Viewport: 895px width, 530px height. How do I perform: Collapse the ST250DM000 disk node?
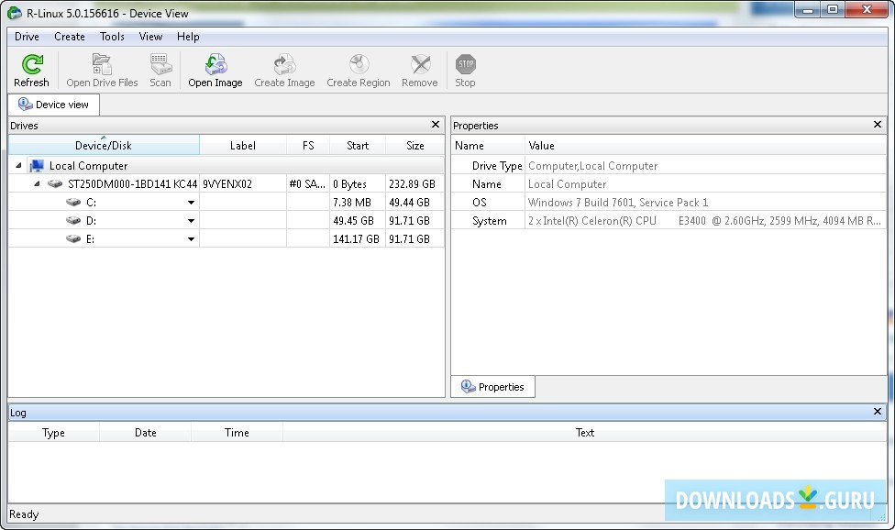click(x=37, y=183)
